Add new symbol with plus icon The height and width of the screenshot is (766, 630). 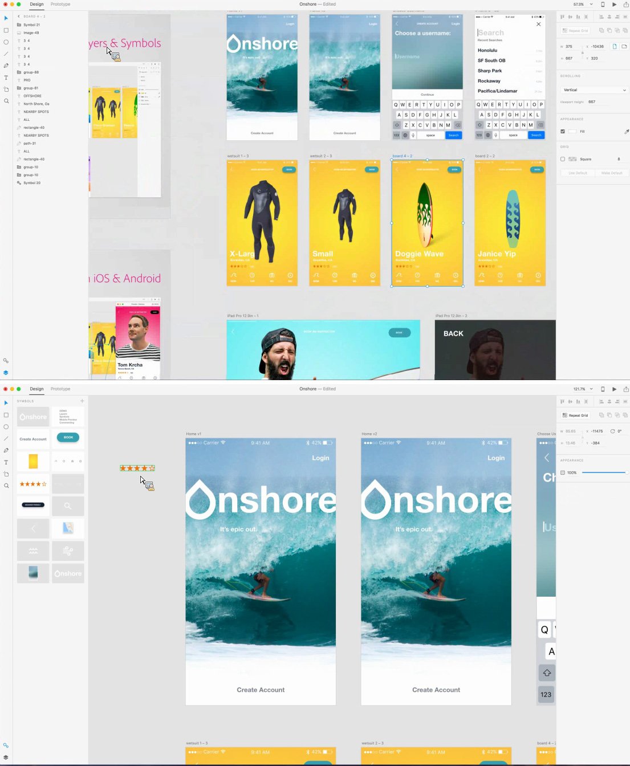pos(82,401)
